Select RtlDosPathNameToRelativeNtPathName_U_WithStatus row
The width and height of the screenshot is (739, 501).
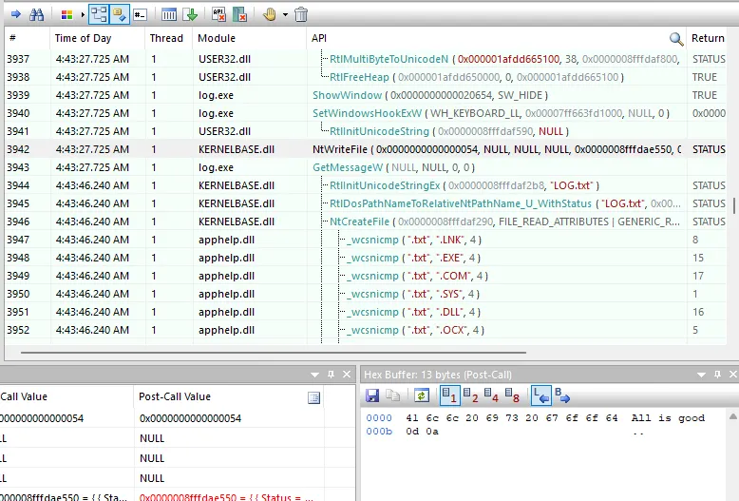[366, 203]
